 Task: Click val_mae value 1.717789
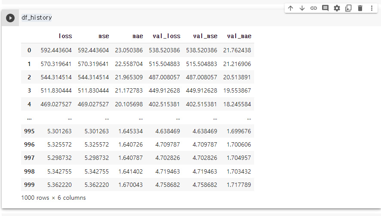(x=239, y=185)
